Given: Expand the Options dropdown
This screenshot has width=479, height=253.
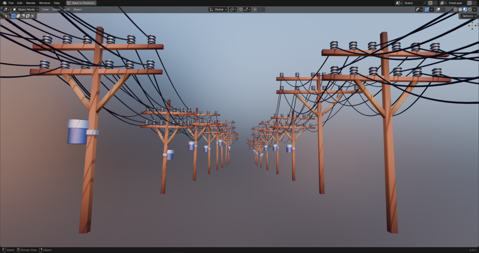Looking at the screenshot, I should (469, 16).
